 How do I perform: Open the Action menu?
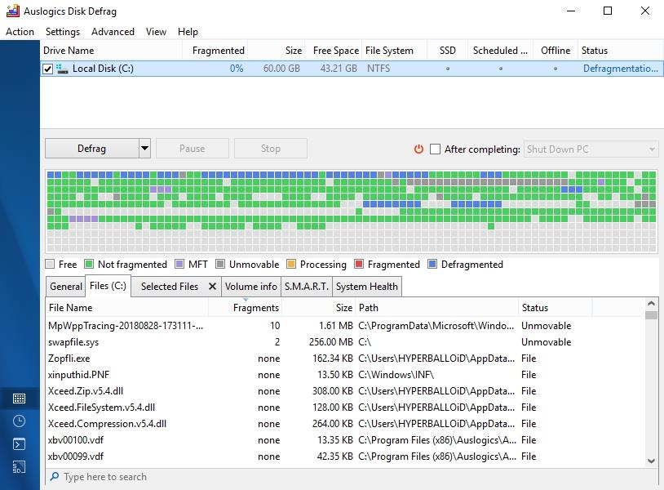[20, 32]
